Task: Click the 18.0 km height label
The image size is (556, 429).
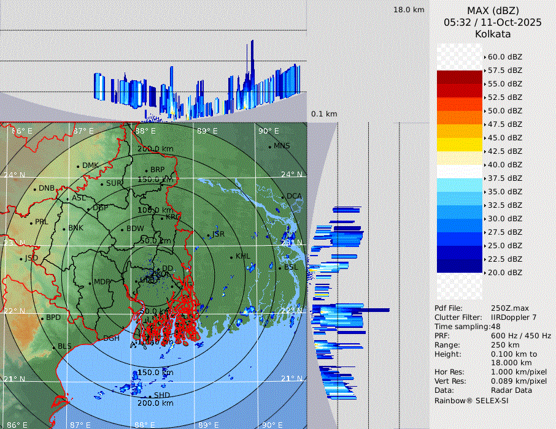Action: tap(409, 10)
